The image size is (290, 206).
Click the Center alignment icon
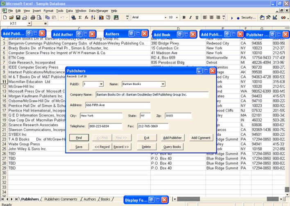pyautogui.click(x=211, y=18)
